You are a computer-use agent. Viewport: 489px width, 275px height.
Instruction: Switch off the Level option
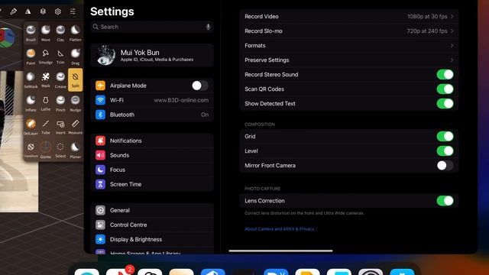445,151
